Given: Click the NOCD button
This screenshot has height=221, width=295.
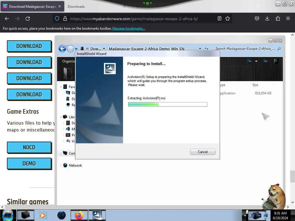Looking at the screenshot, I should [29, 148].
